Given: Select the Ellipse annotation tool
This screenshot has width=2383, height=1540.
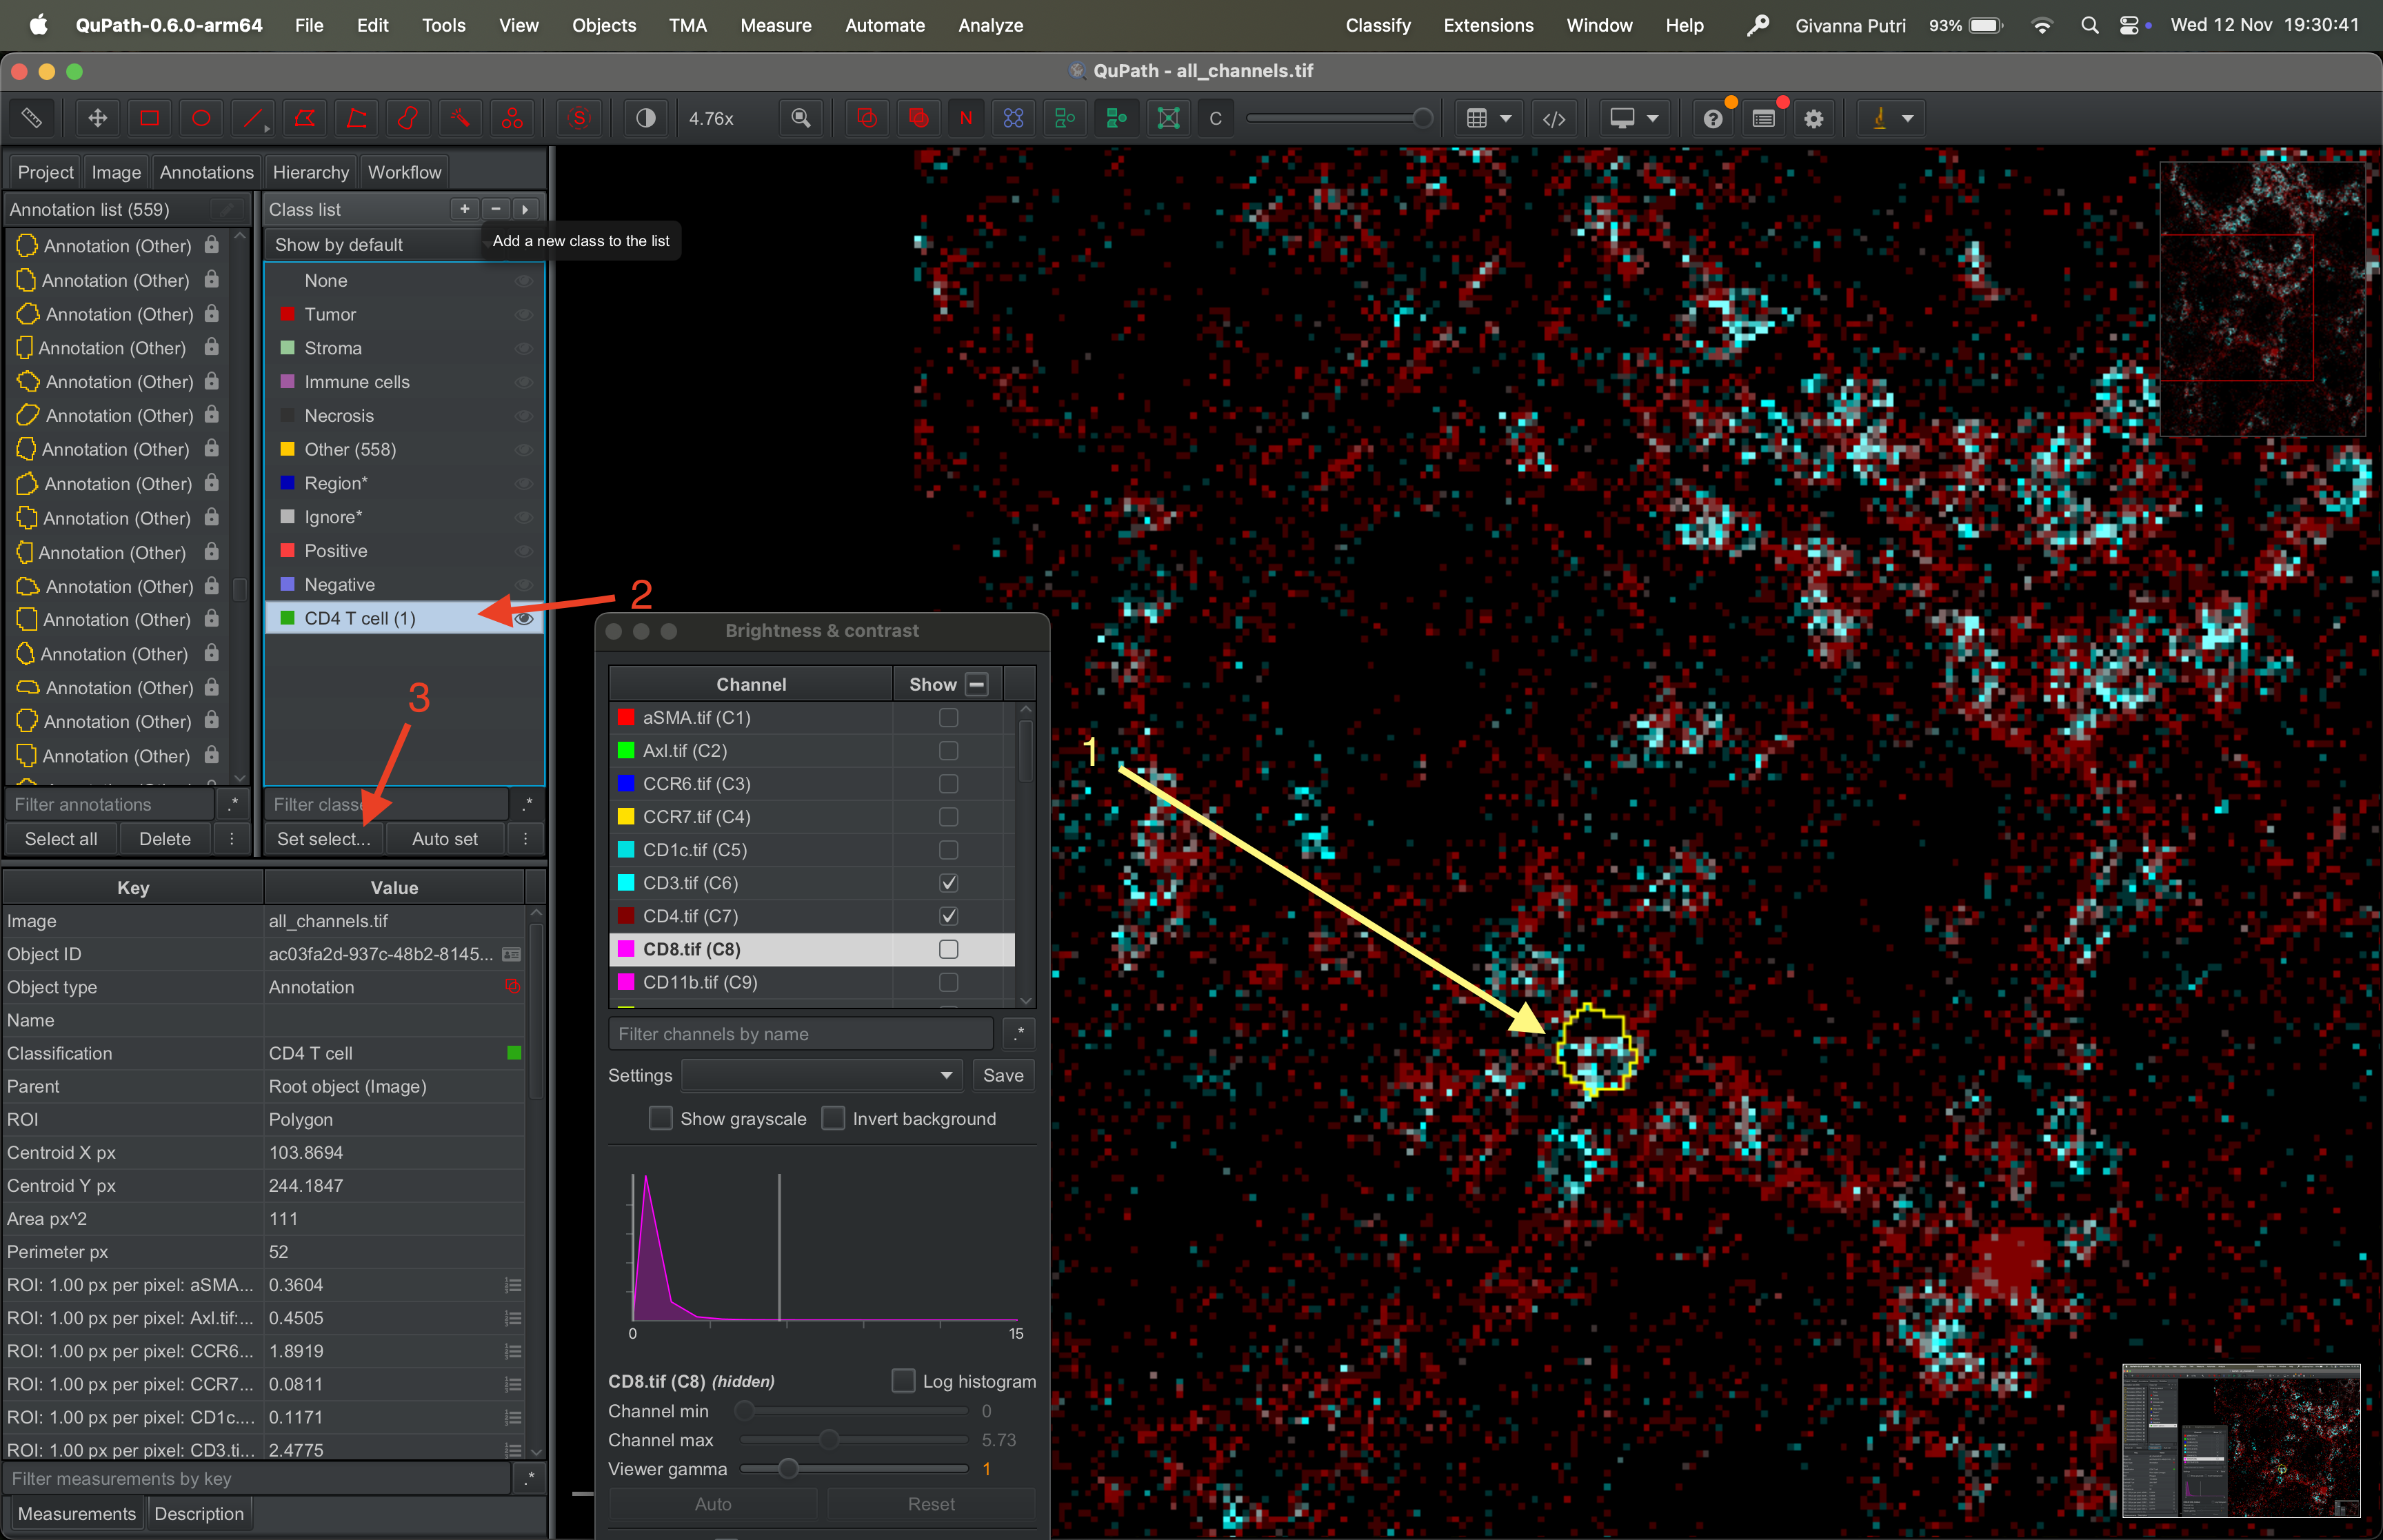Looking at the screenshot, I should coord(201,118).
